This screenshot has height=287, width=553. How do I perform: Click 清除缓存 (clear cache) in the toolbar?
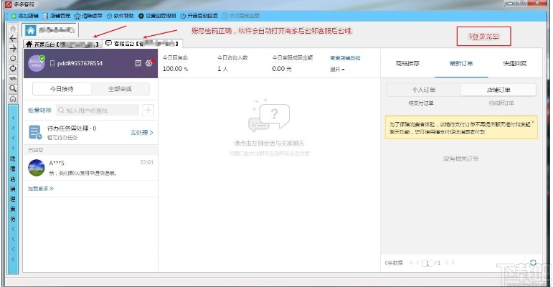pyautogui.click(x=88, y=15)
